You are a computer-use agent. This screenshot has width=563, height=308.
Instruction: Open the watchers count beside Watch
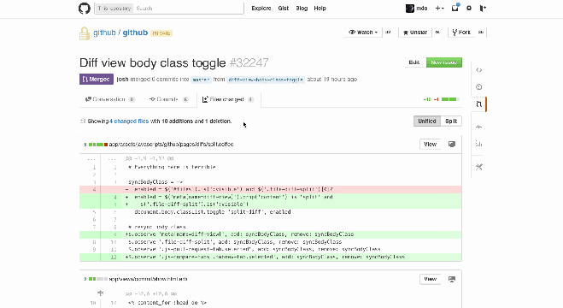tap(388, 33)
